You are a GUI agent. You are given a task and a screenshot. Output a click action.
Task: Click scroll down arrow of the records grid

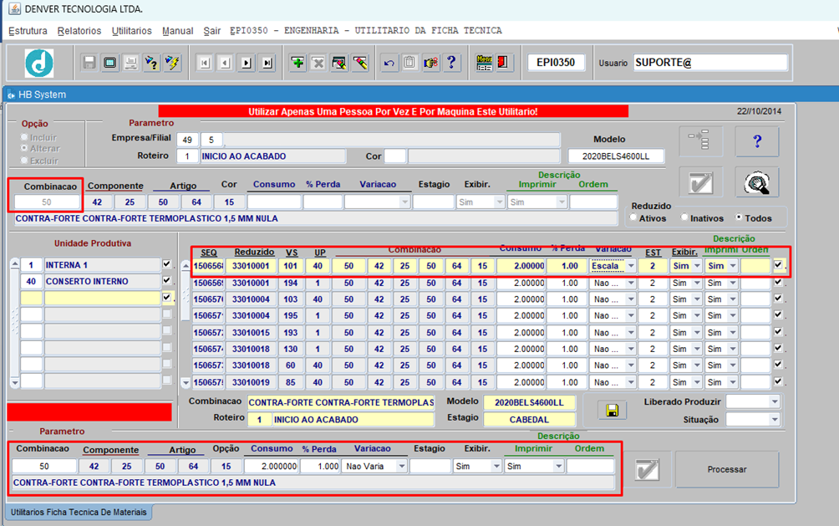click(186, 382)
